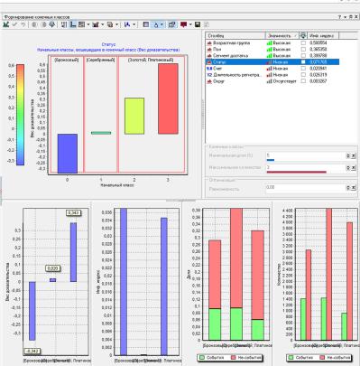Click the filter funnel toolbar icon

tap(51, 25)
